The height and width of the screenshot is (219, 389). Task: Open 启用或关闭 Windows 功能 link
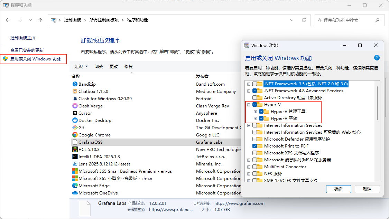(35, 59)
